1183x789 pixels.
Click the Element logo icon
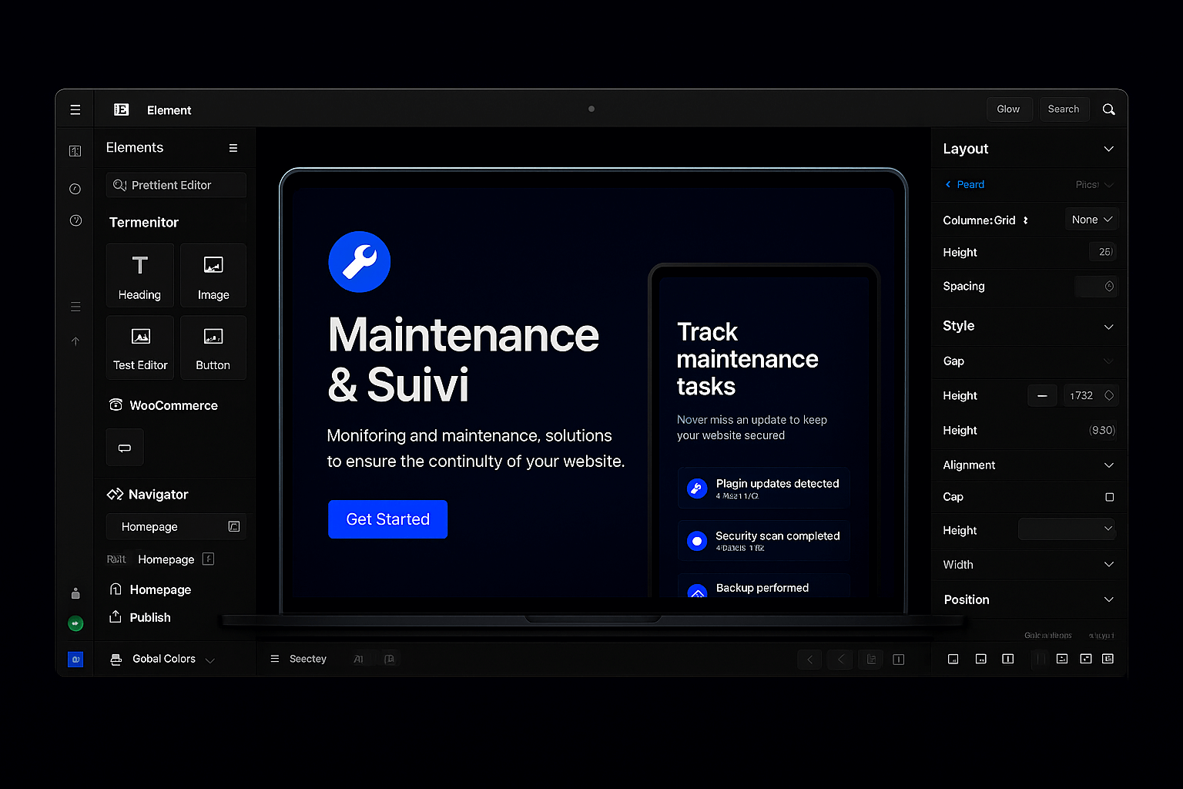pos(121,109)
